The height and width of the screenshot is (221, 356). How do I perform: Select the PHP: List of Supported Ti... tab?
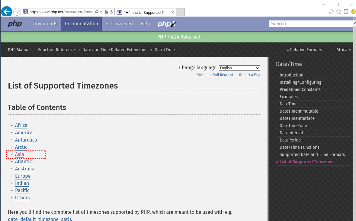pos(145,12)
